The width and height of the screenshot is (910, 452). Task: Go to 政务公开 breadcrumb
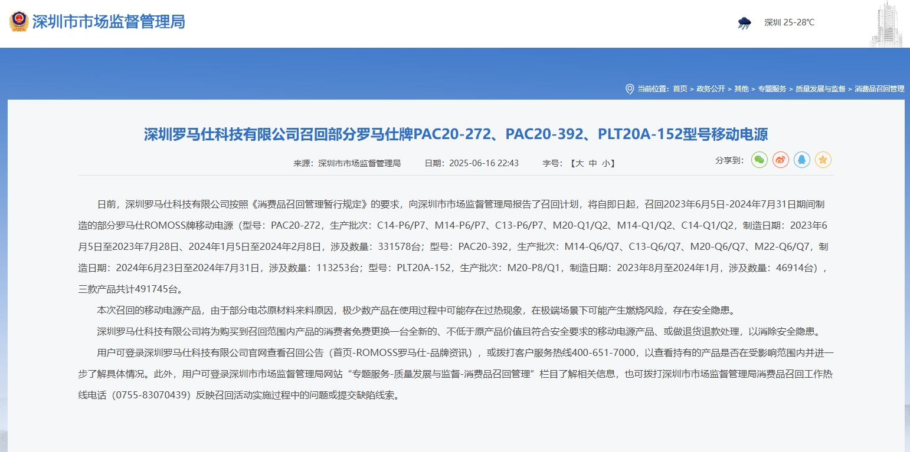(711, 89)
